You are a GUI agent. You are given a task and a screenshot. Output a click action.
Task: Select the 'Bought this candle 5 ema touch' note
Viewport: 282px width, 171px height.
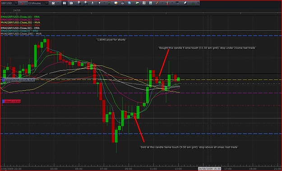[207, 48]
